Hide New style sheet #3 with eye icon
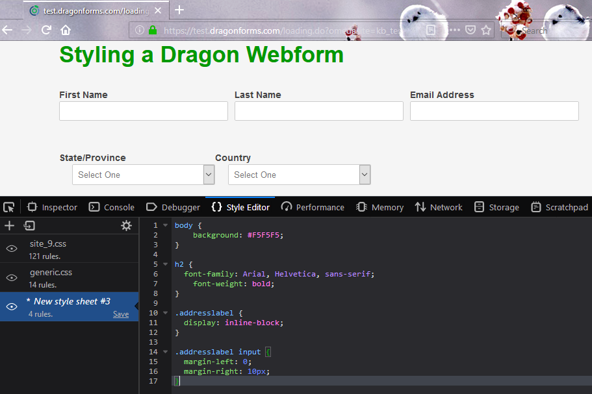Image resolution: width=592 pixels, height=394 pixels. [12, 306]
